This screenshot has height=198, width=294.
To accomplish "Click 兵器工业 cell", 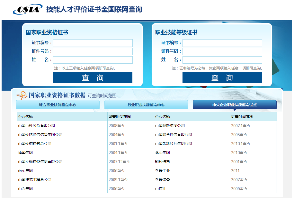I will pos(192,171).
